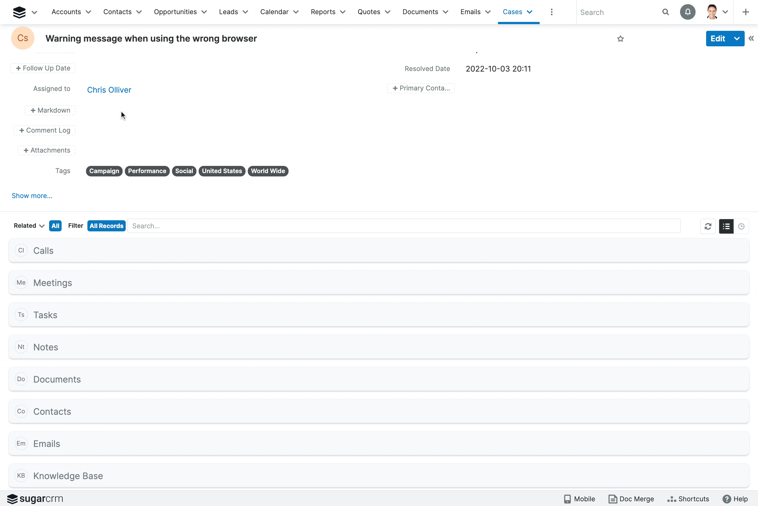
Task: Click the refresh icon in related panel
Action: (708, 226)
